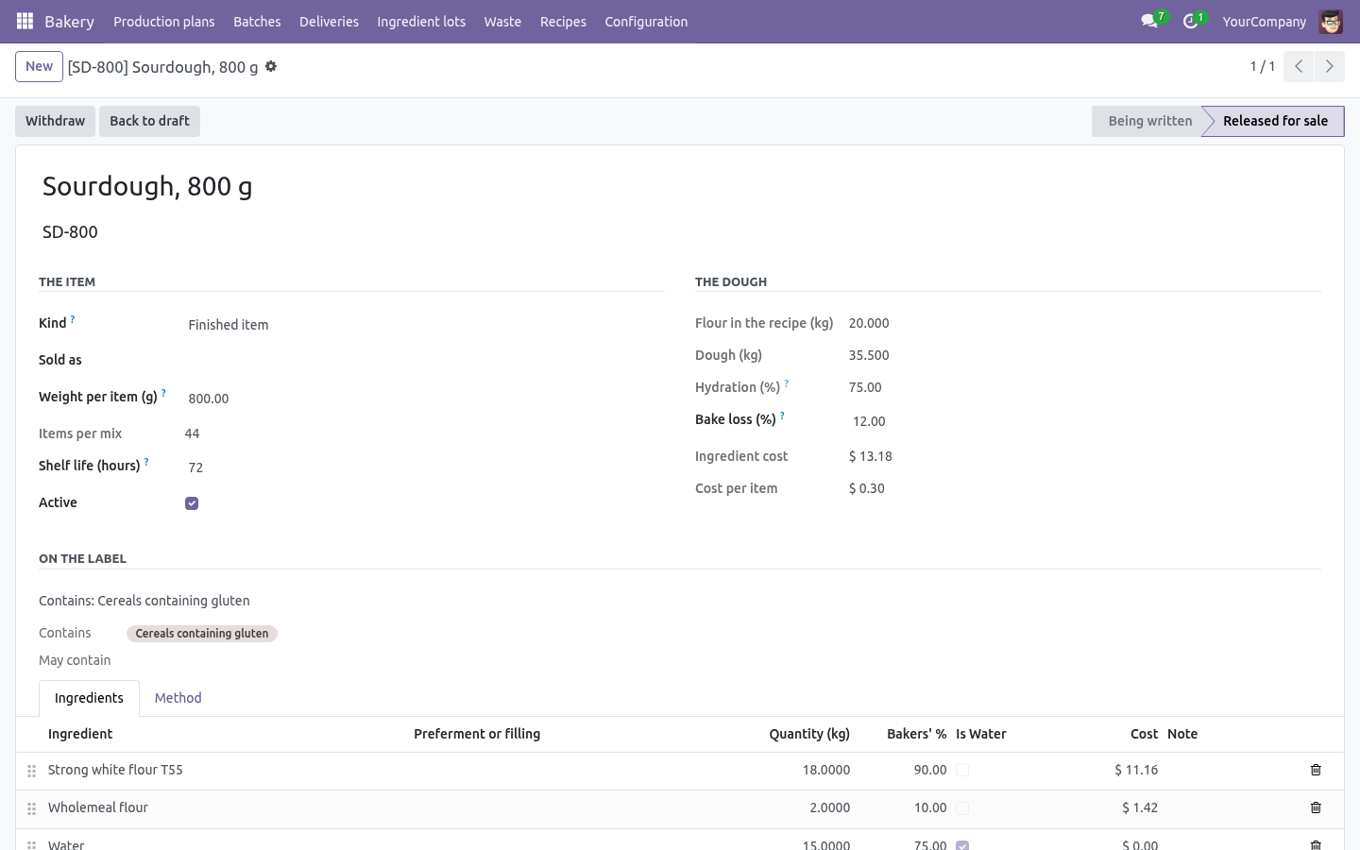The height and width of the screenshot is (850, 1360).
Task: Open the Ingredient lots menu
Action: coord(421,21)
